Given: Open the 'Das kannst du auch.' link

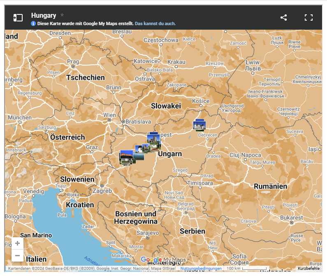Looking at the screenshot, I should 155,24.
